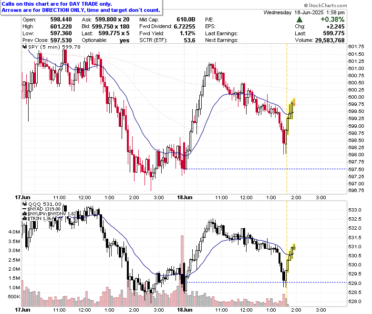This screenshot has height=314, width=372.
Task: Click the EPS label
Action: (210, 27)
